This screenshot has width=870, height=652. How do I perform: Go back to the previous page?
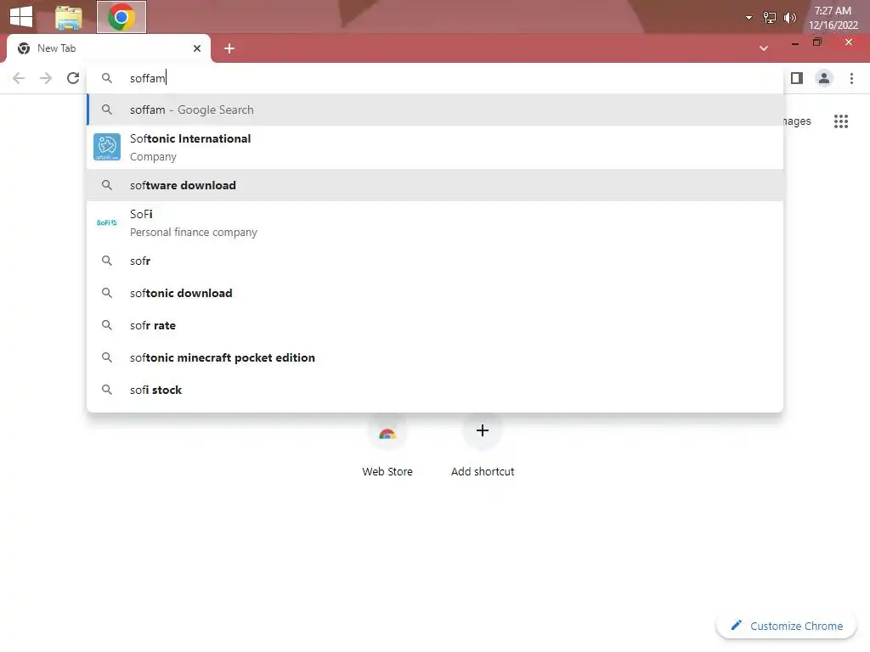click(x=19, y=78)
